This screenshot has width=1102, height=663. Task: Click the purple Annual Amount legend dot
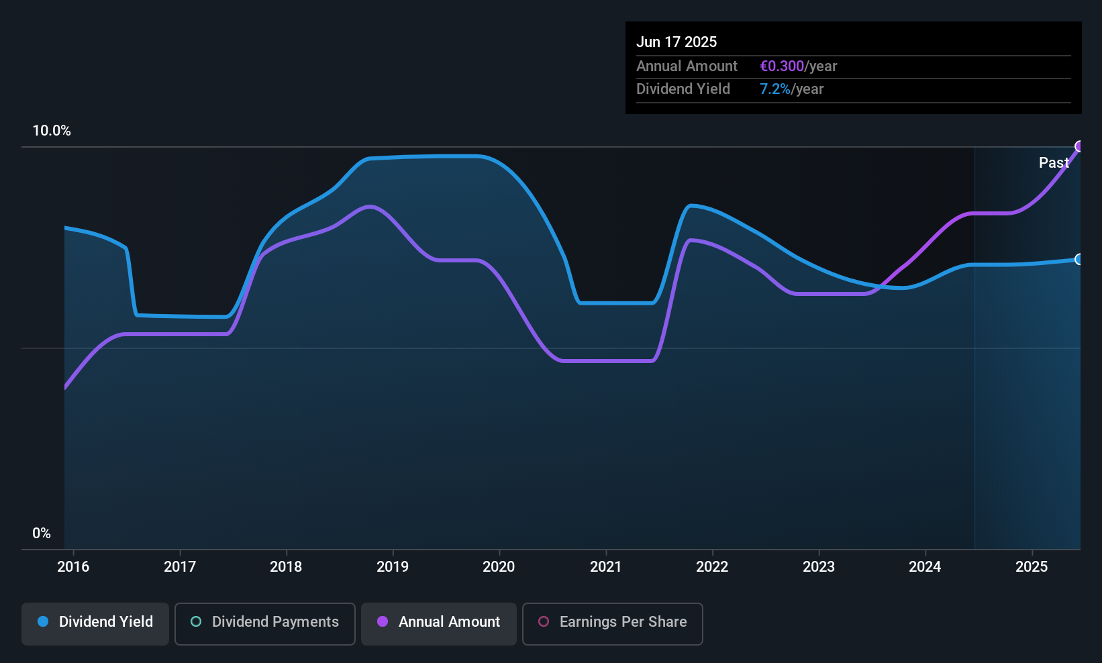point(383,621)
